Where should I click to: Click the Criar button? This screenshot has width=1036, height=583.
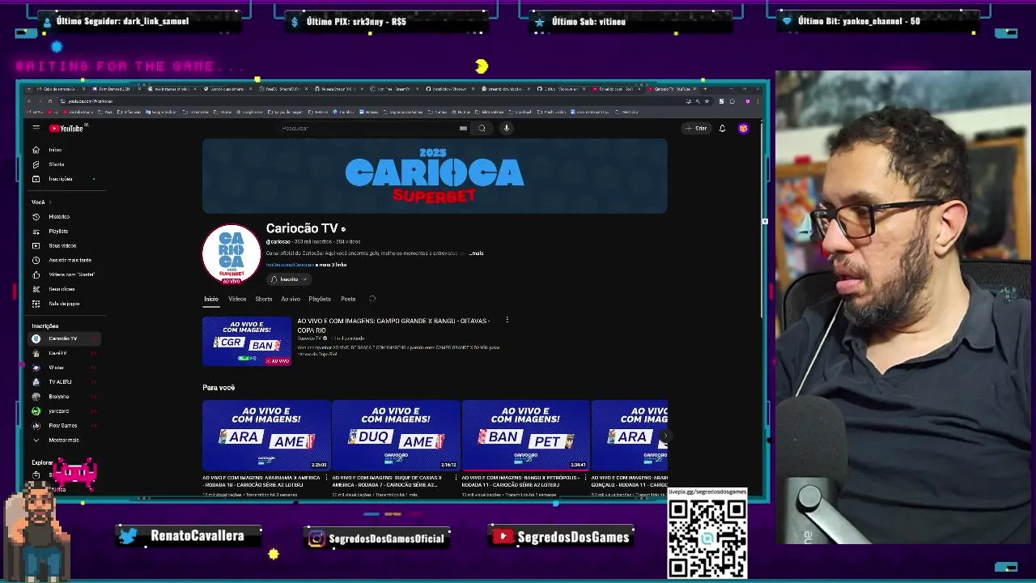pyautogui.click(x=696, y=128)
